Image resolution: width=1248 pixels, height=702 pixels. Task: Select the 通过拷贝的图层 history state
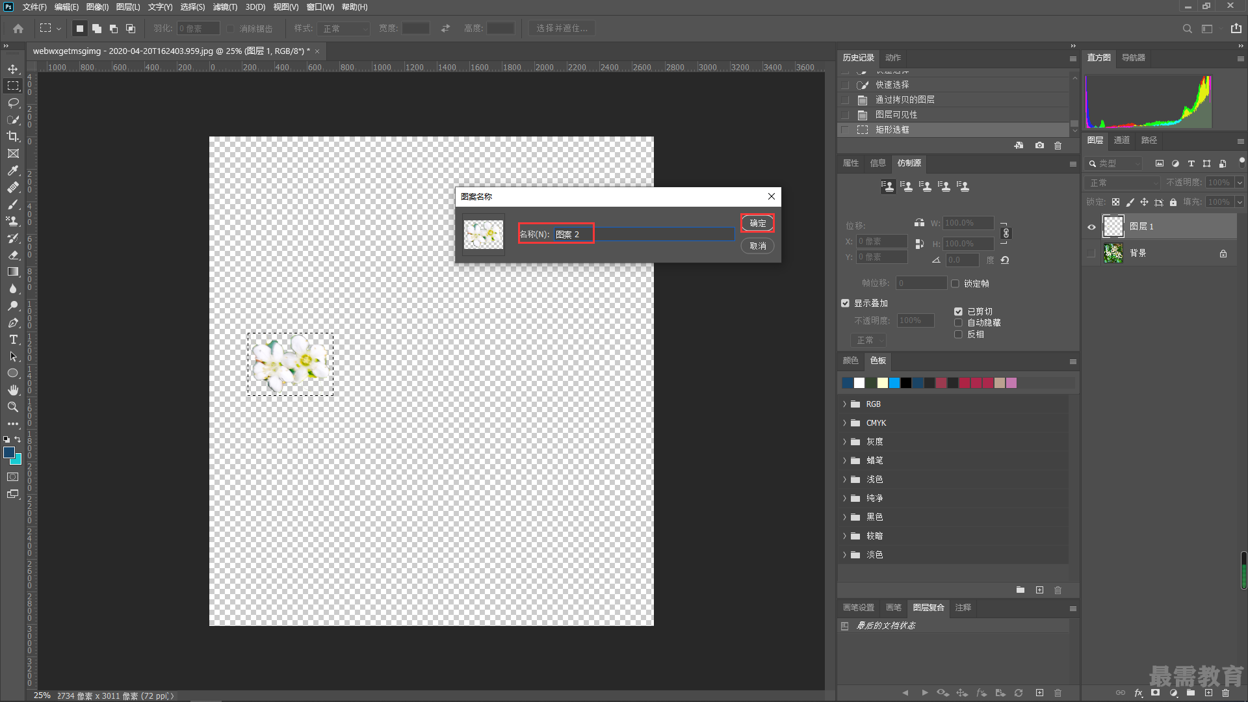[954, 100]
